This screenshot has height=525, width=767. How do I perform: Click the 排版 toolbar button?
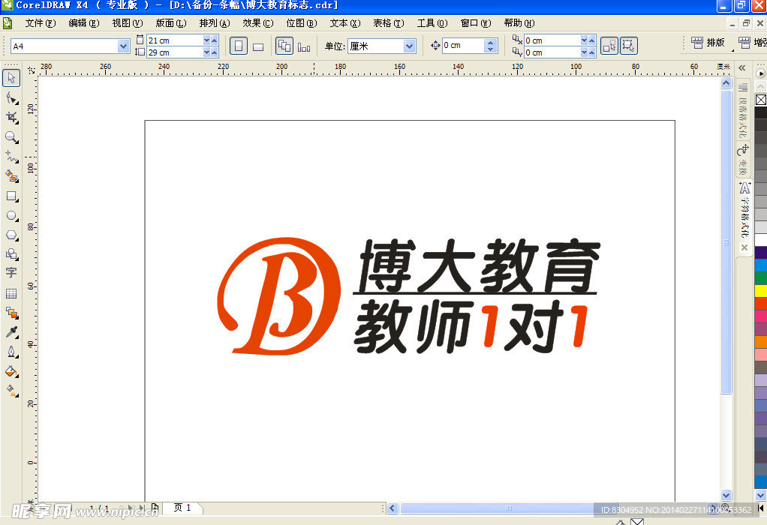[707, 43]
